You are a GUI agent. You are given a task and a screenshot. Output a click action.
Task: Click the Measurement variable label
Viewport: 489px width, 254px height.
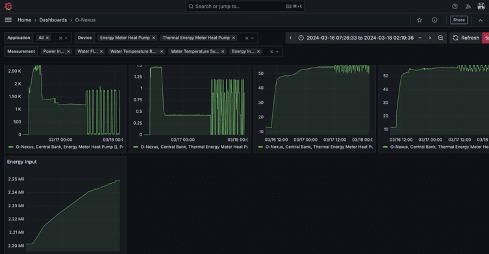coord(21,51)
